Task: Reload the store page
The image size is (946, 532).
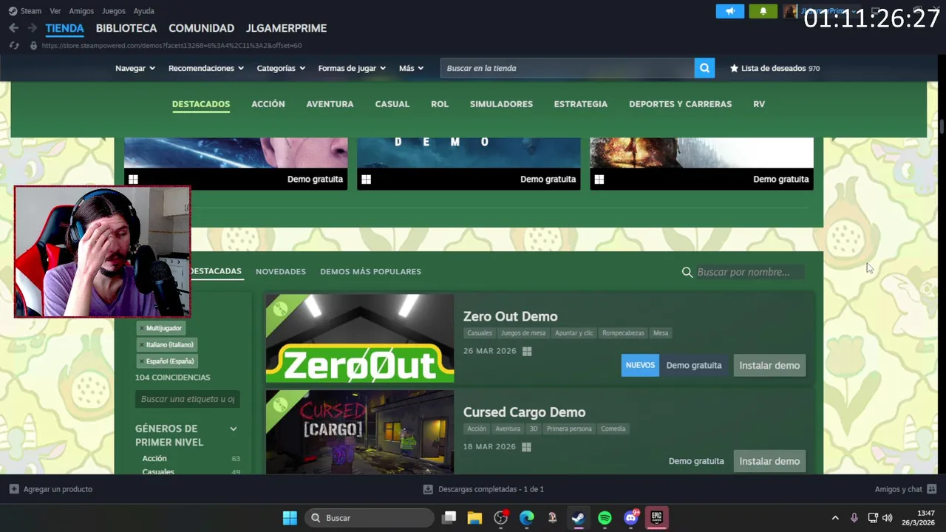Action: 14,45
